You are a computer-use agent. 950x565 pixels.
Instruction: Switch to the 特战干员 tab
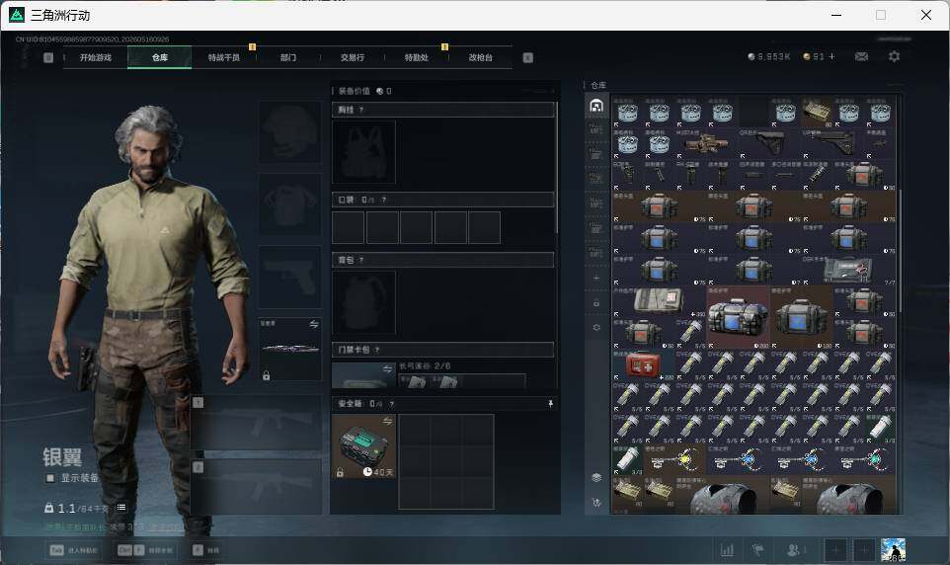[x=224, y=57]
